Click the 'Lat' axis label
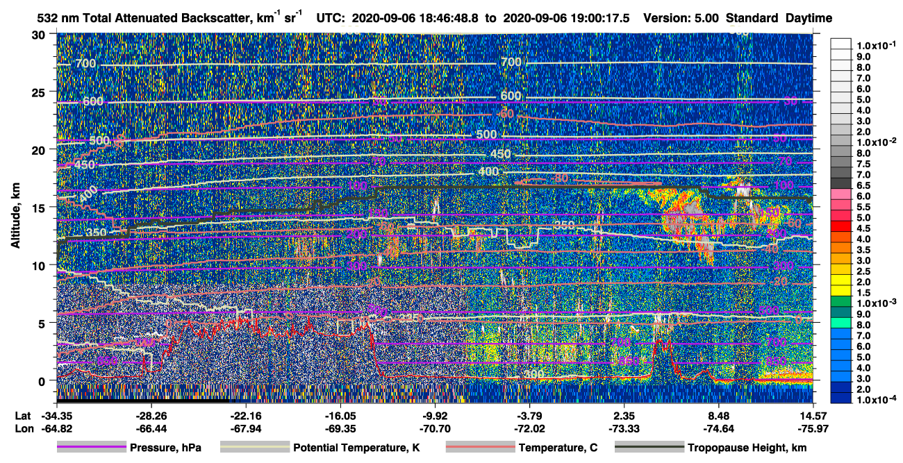 (x=23, y=416)
